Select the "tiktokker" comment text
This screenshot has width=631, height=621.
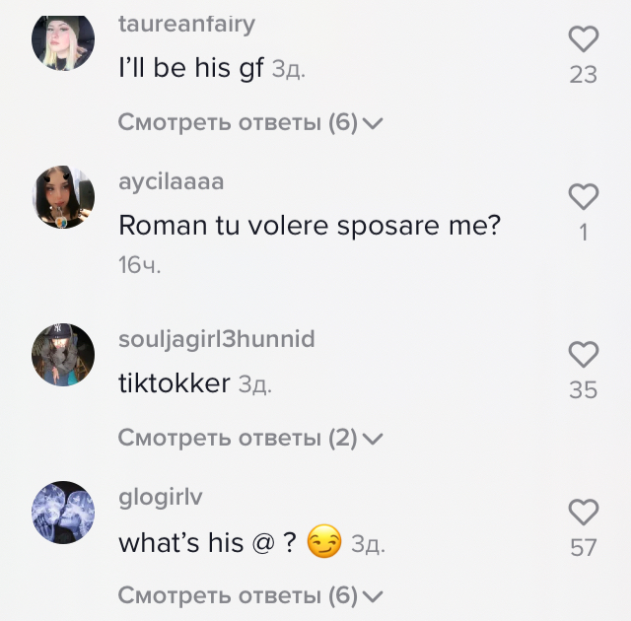coord(175,382)
